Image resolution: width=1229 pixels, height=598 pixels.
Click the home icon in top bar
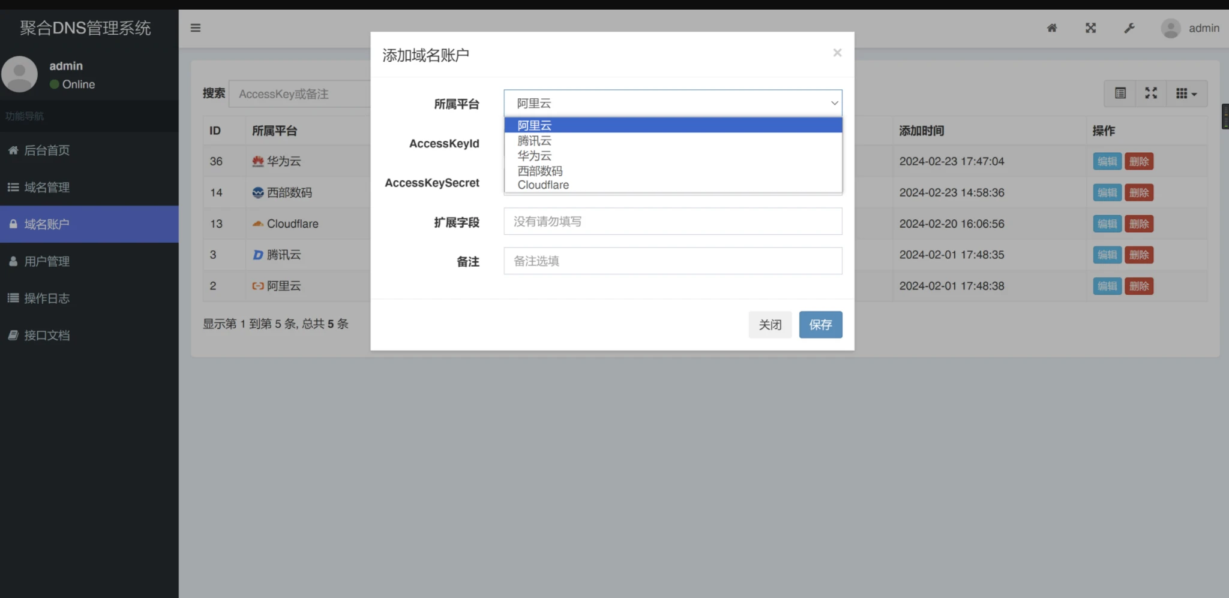[x=1052, y=28]
